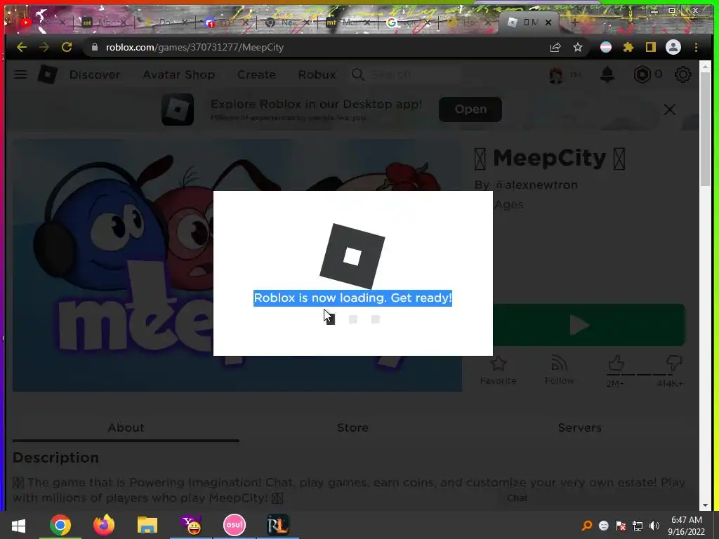Dismiss the Desktop app banner
Screen dimensions: 719x539
pos(669,109)
